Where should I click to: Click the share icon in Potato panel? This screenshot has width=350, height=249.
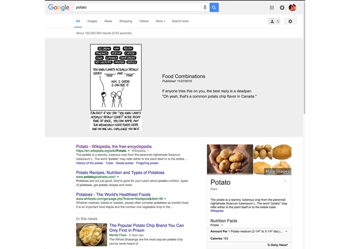tap(285, 181)
